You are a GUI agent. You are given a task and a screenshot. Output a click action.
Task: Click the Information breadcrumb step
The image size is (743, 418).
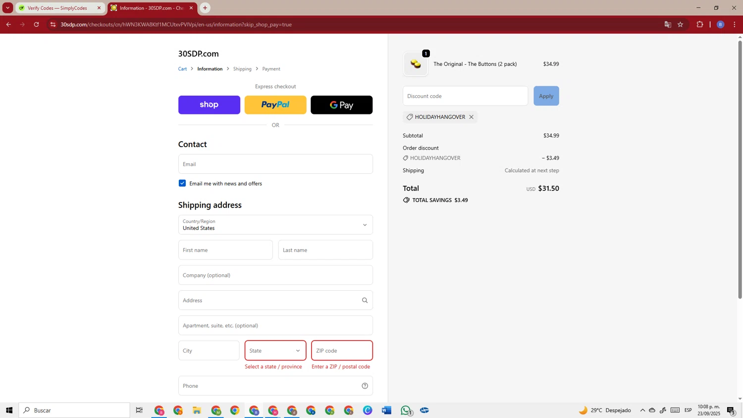[210, 69]
